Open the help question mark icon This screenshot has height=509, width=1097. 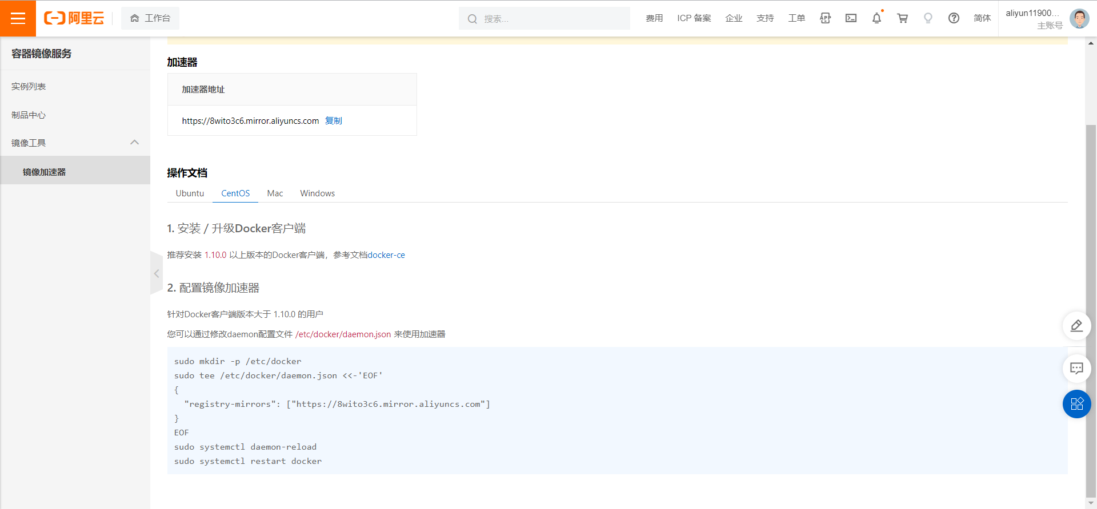click(x=954, y=18)
